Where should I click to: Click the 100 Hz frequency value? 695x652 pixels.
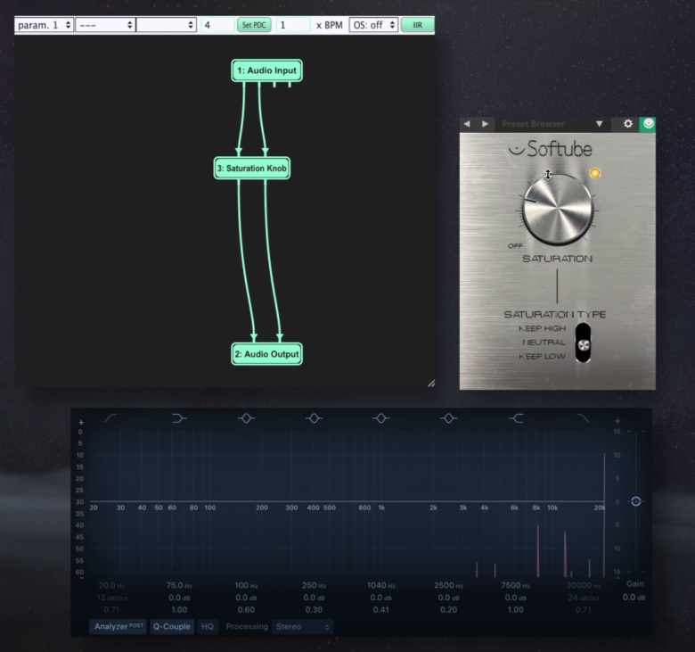point(247,585)
